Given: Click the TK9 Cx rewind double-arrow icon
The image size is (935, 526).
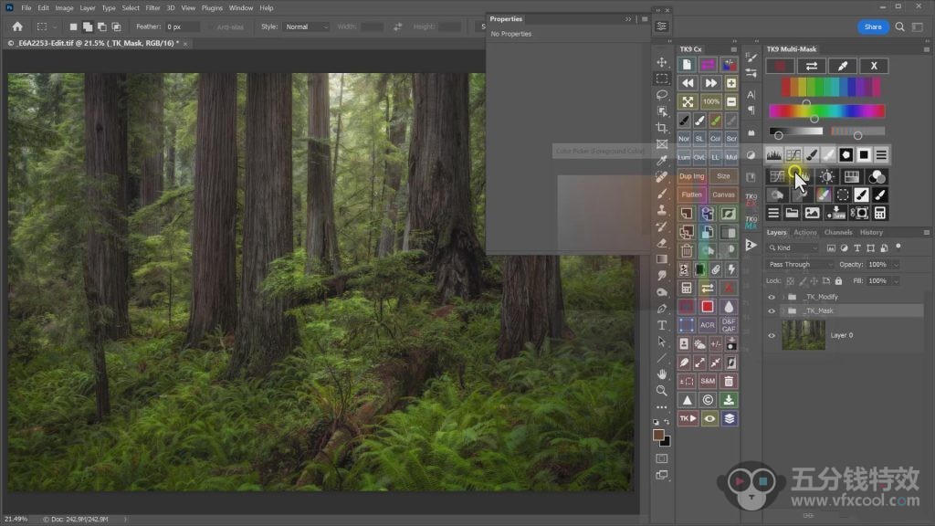Looking at the screenshot, I should [x=688, y=83].
